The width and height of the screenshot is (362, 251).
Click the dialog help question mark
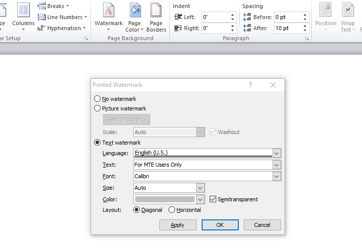(250, 85)
